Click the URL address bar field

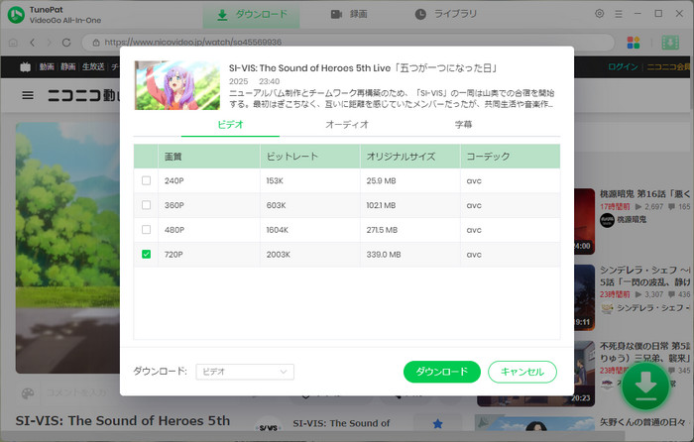coord(348,43)
